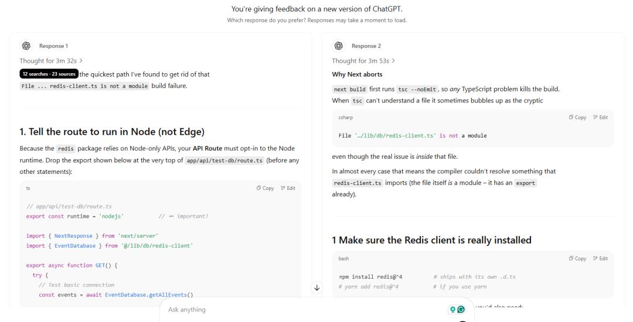The image size is (633, 322).
Task: Focus the "Ask anything" message field
Action: 293,309
